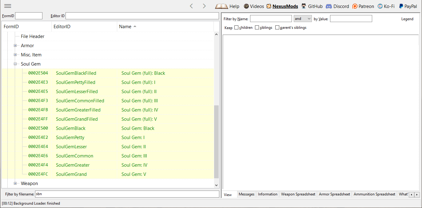Image resolution: width=422 pixels, height=208 pixels.
Task: Open the Videos link icon
Action: click(x=246, y=6)
